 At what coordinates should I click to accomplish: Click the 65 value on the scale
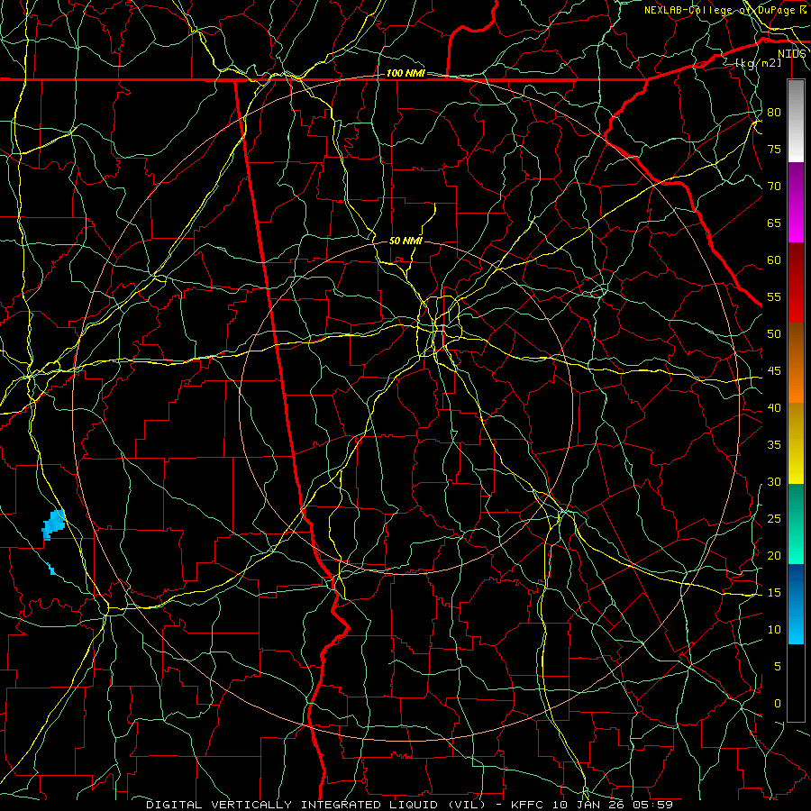pos(774,223)
